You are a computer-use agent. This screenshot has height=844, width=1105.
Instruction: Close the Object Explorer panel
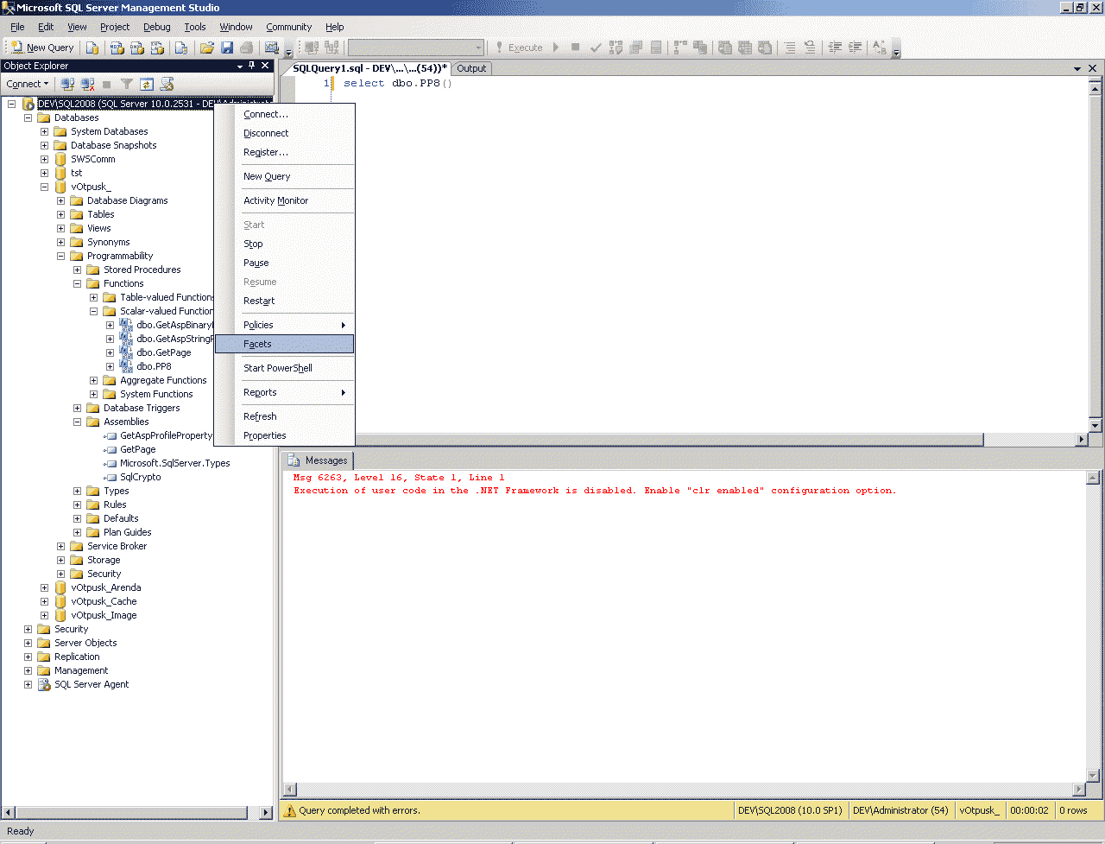[x=266, y=66]
